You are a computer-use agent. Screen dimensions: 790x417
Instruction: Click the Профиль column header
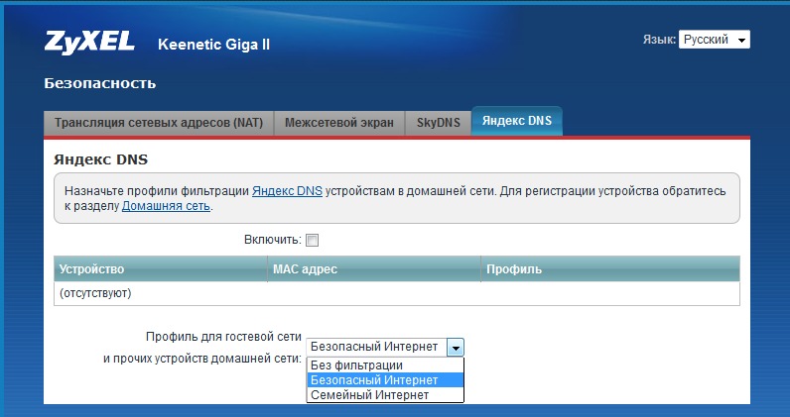coord(610,269)
